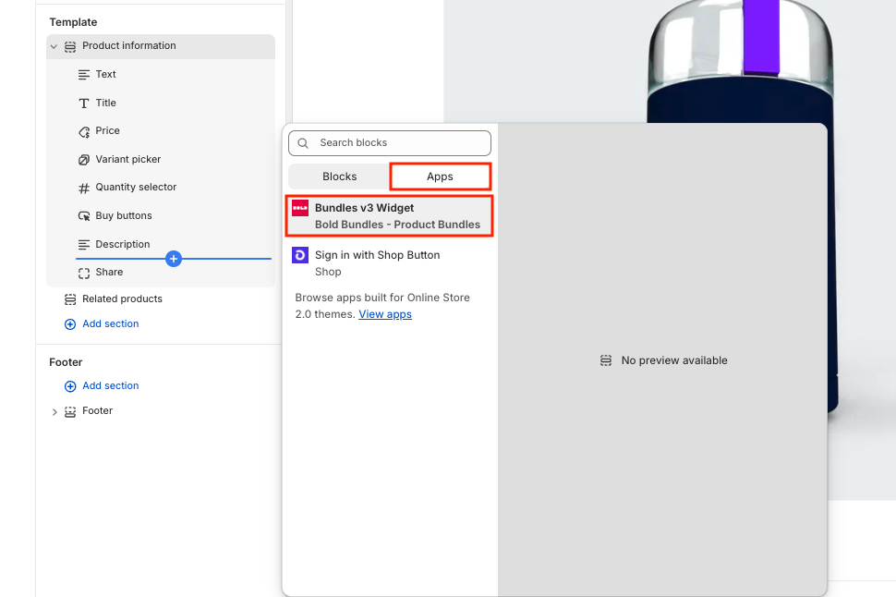The width and height of the screenshot is (896, 597).
Task: Click the product bottle image preview
Action: (x=743, y=60)
